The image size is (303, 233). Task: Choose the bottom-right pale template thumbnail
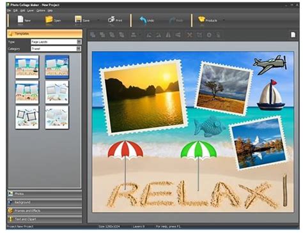click(x=57, y=117)
